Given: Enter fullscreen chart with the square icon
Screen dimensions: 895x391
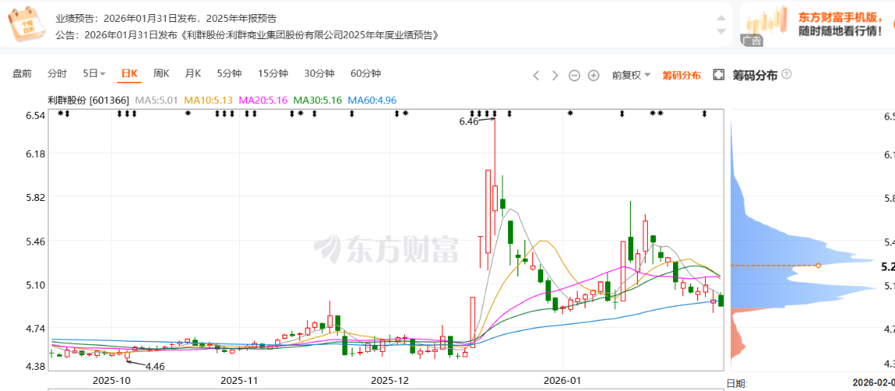Looking at the screenshot, I should click(718, 75).
